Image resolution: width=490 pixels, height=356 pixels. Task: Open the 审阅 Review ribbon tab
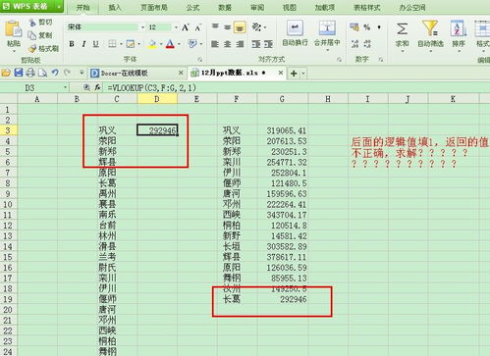[x=257, y=7]
